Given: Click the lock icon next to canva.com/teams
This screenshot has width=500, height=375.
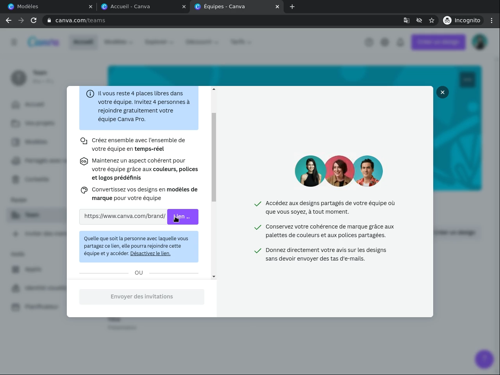Looking at the screenshot, I should click(49, 20).
